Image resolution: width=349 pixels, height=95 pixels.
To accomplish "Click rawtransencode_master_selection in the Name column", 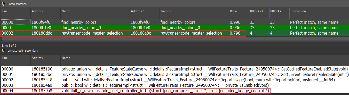I will 92,33.
